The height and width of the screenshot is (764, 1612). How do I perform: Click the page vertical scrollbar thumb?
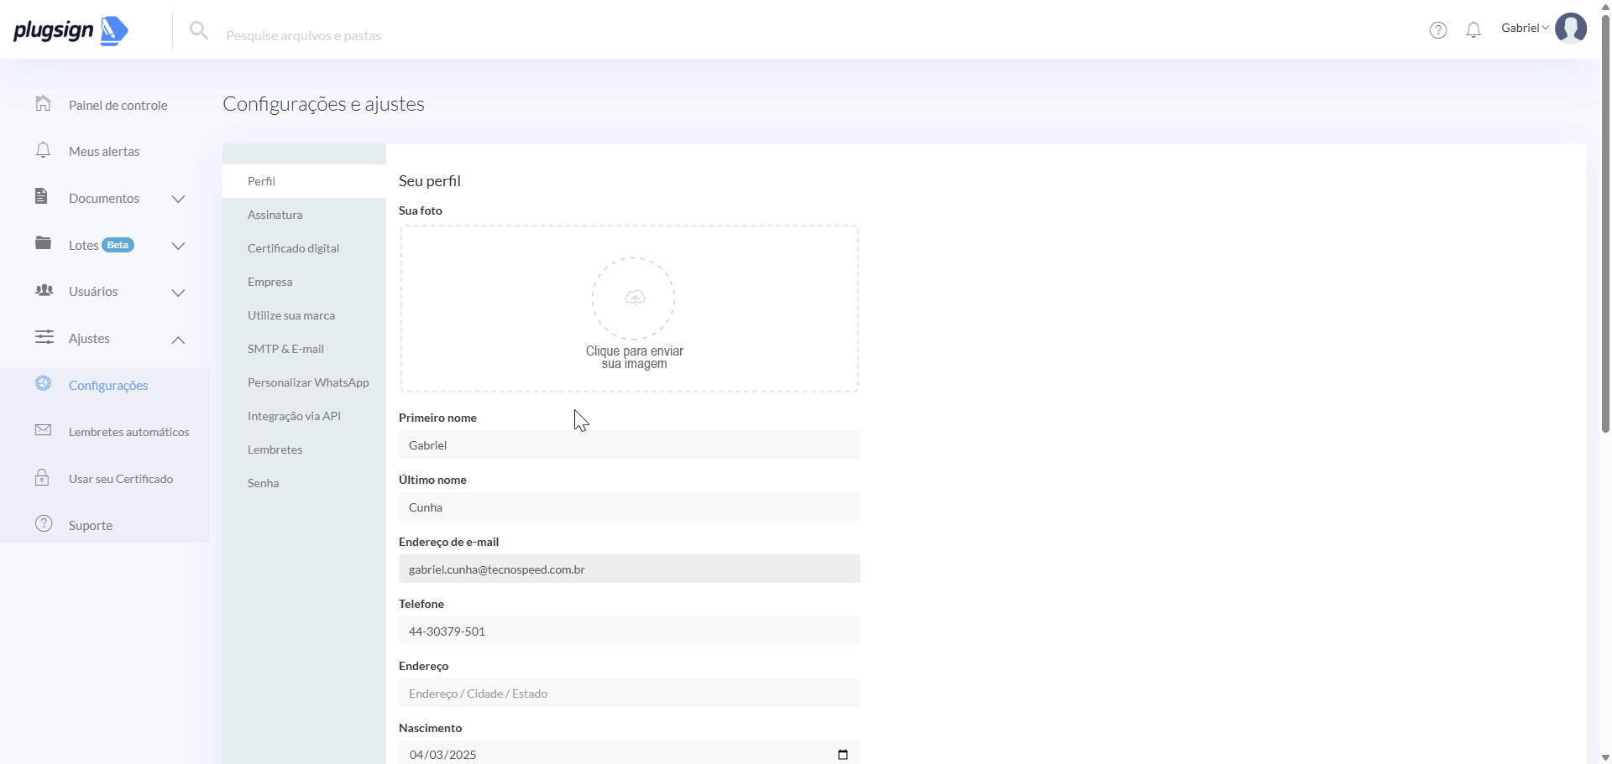tap(1605, 222)
